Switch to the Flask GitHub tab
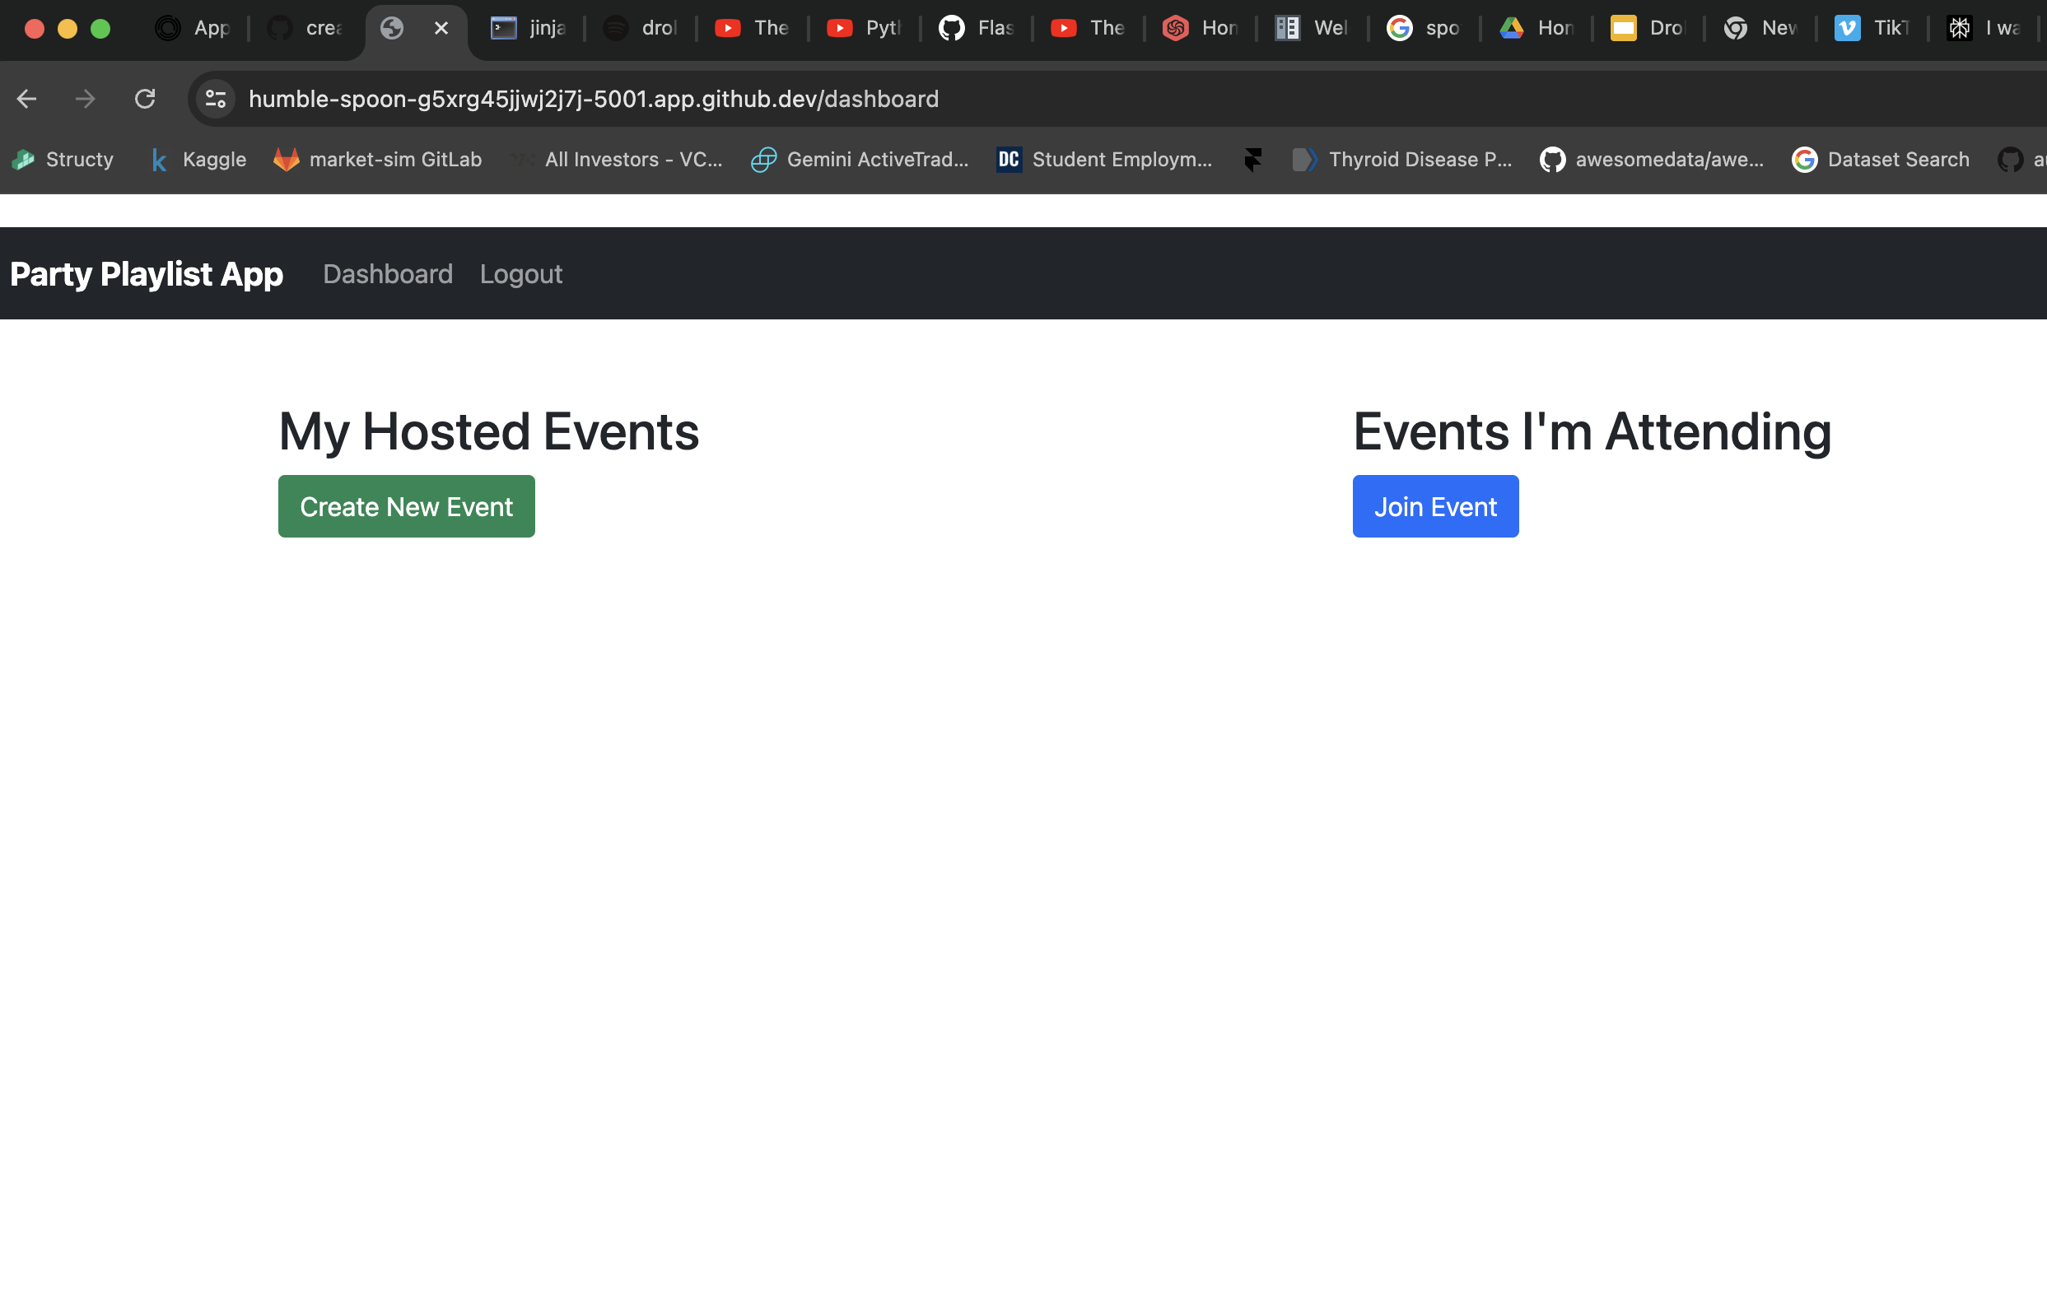The width and height of the screenshot is (2047, 1299). [x=976, y=29]
